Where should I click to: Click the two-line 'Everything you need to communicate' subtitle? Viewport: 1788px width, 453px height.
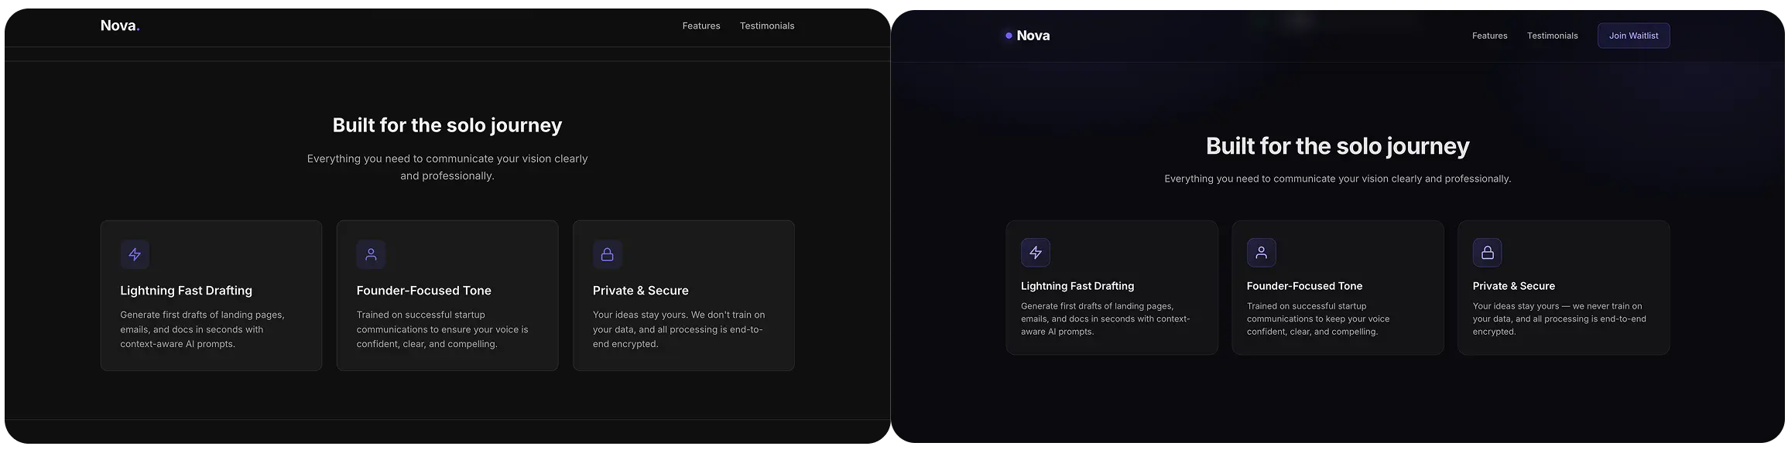[x=447, y=167]
